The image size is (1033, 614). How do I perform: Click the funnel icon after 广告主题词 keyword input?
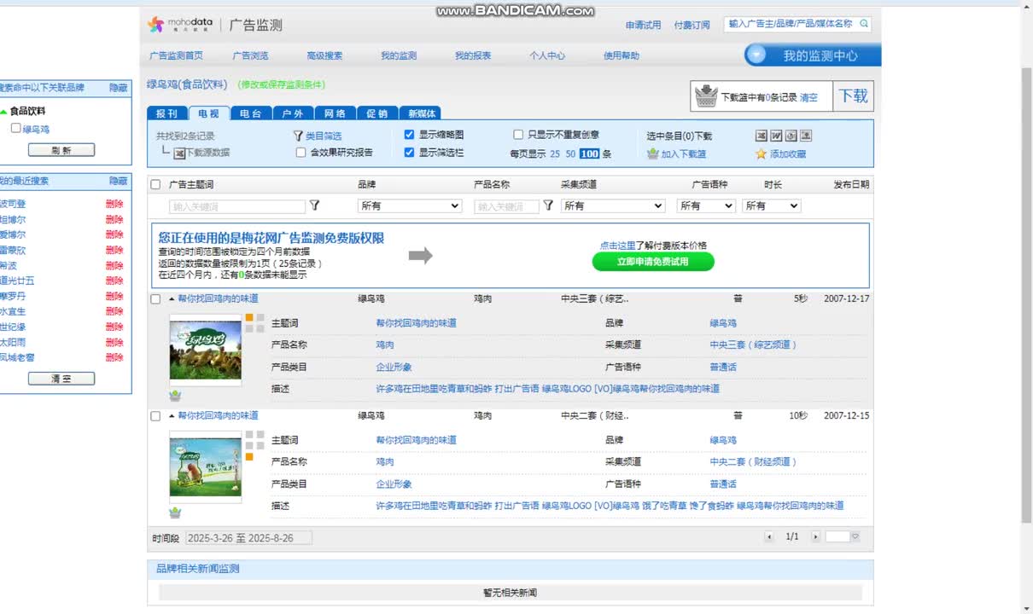314,206
